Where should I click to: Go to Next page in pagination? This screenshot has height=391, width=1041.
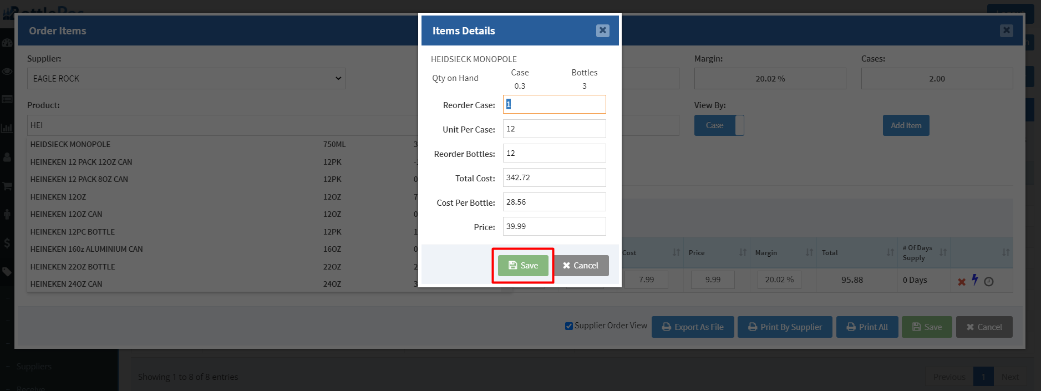1010,377
